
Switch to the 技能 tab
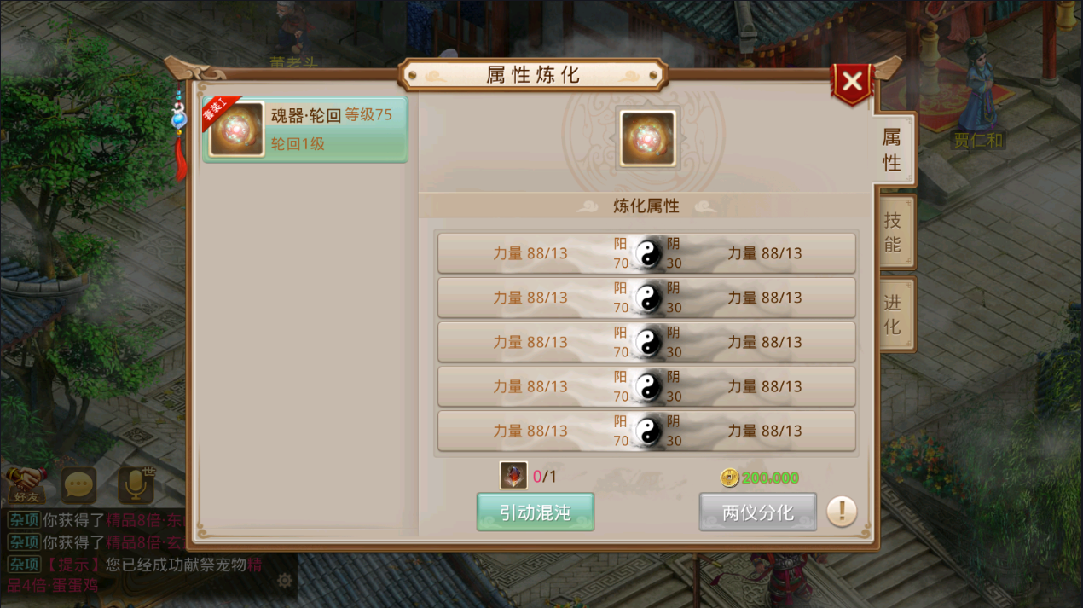(x=893, y=231)
